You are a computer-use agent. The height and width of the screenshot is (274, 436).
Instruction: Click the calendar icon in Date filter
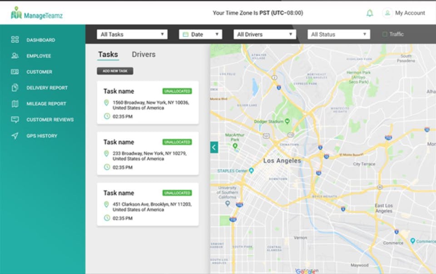coord(185,35)
